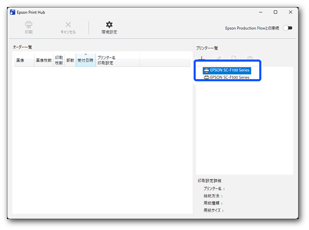309x230 pixels.
Task: Maximize the Epson Print Hub window
Action: click(275, 12)
